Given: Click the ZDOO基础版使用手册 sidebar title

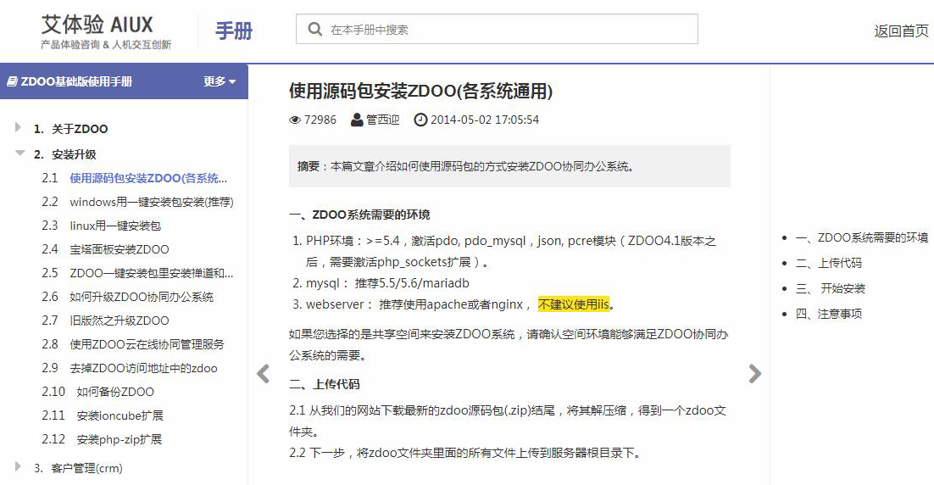Looking at the screenshot, I should click(x=77, y=81).
